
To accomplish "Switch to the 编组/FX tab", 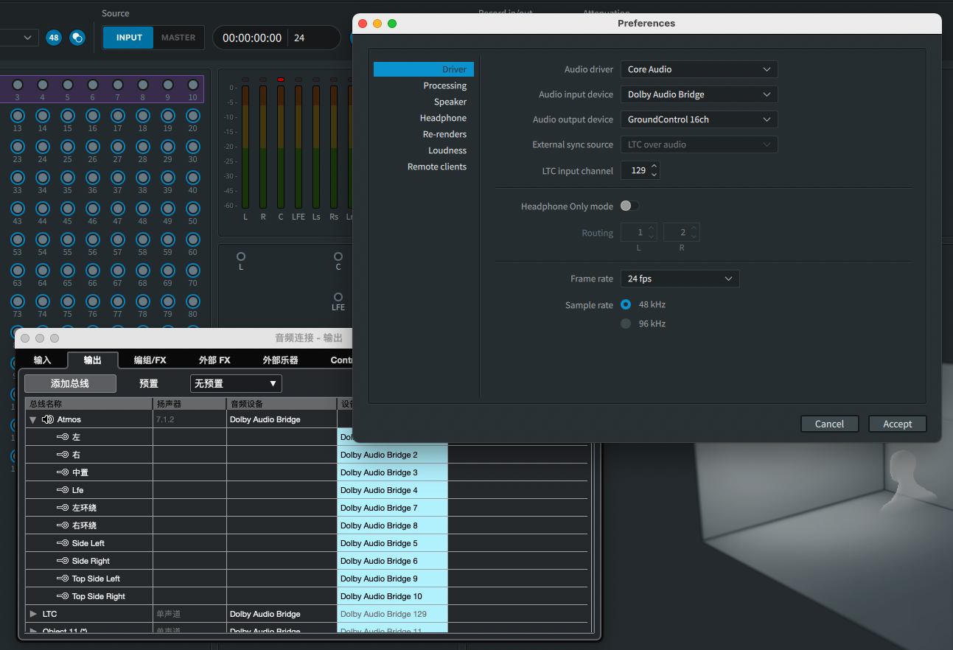I will pos(150,360).
